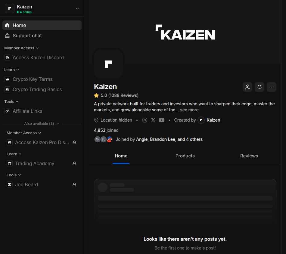Click the graduation cap icon beside Trading Academy
Screen dimensions: 286x254
tap(10, 163)
